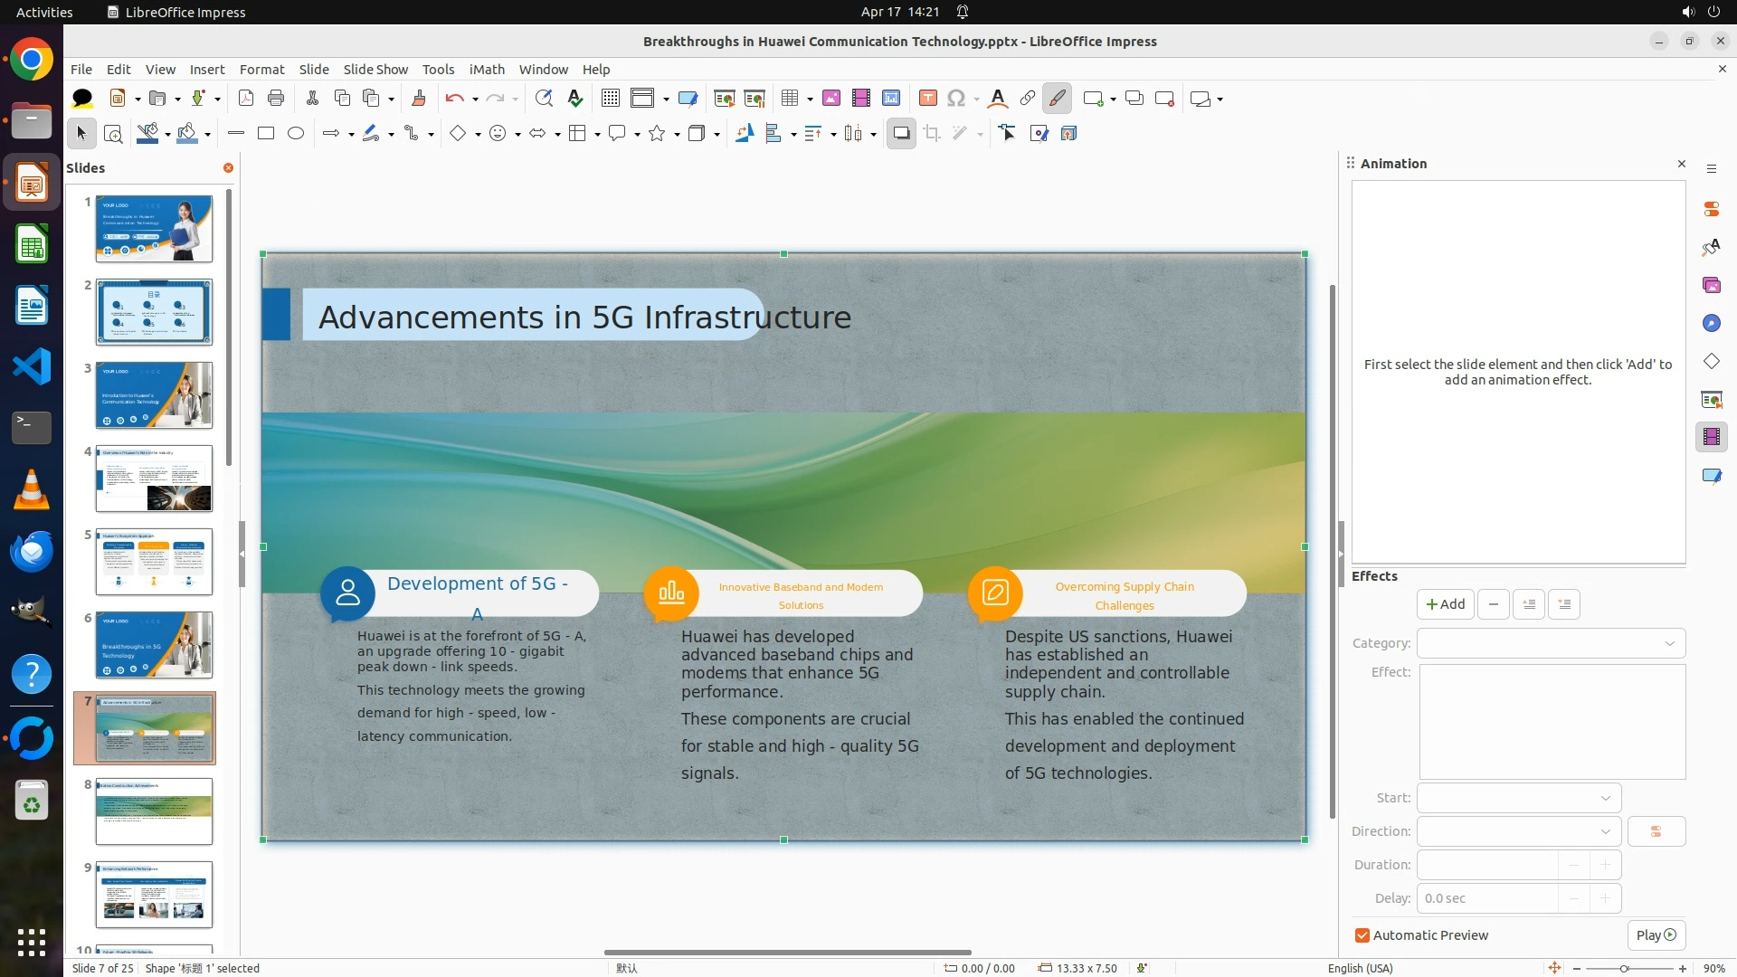Viewport: 1737px width, 977px height.
Task: Toggle the Display Grid icon
Action: [611, 99]
